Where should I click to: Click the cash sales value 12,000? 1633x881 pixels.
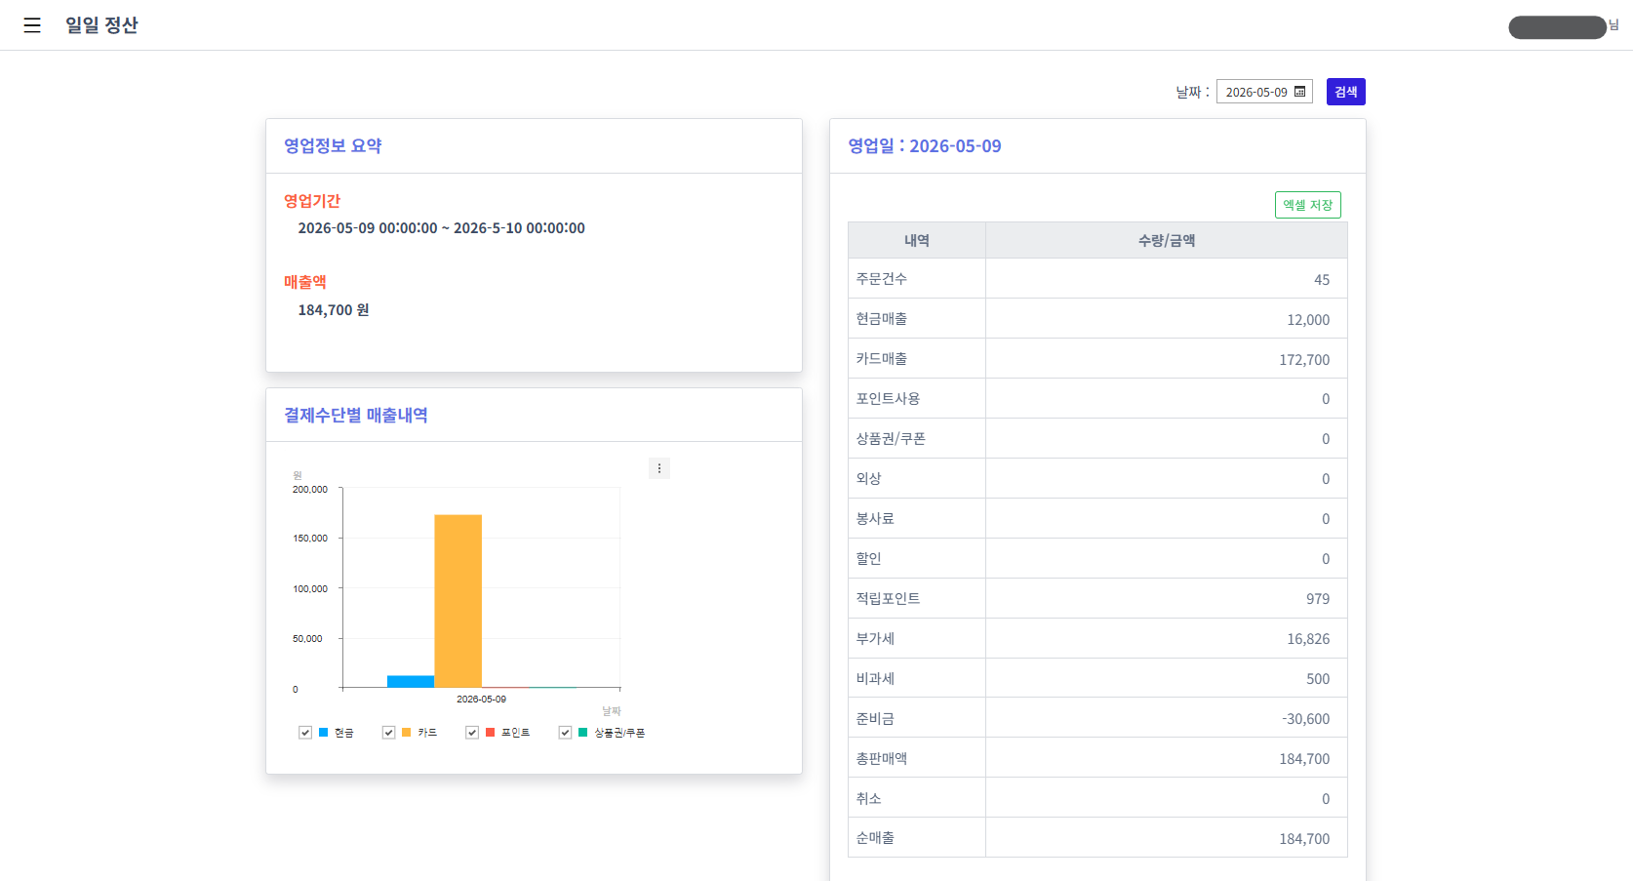point(1308,320)
